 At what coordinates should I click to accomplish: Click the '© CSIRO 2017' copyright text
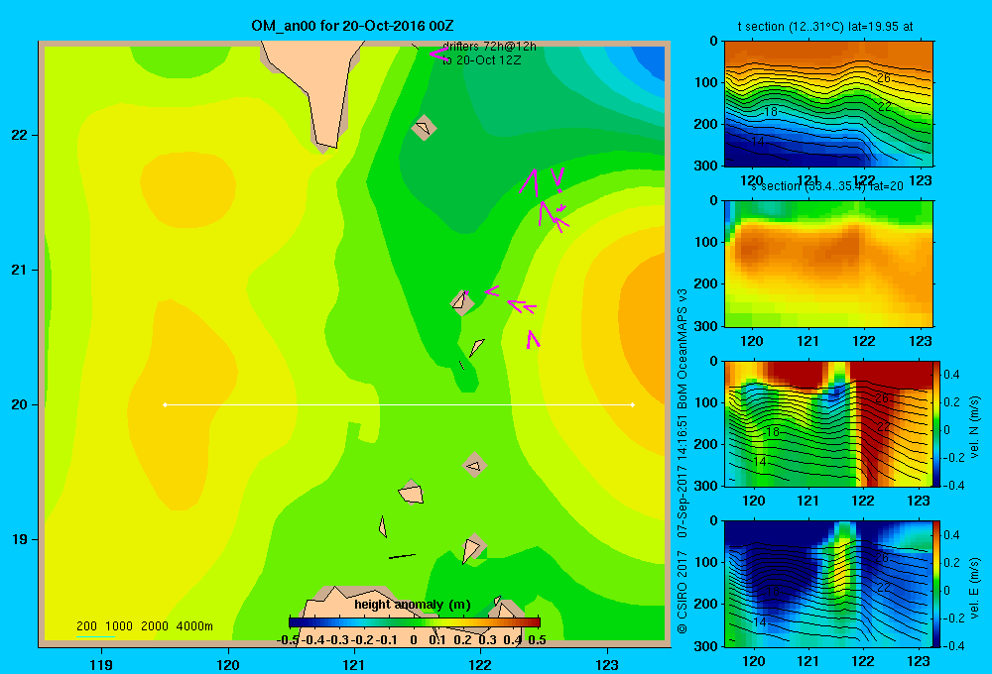point(682,592)
